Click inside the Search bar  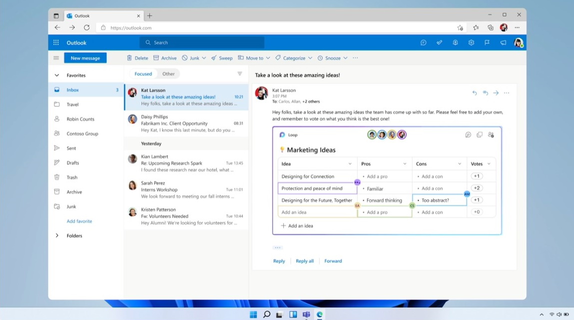tap(202, 42)
